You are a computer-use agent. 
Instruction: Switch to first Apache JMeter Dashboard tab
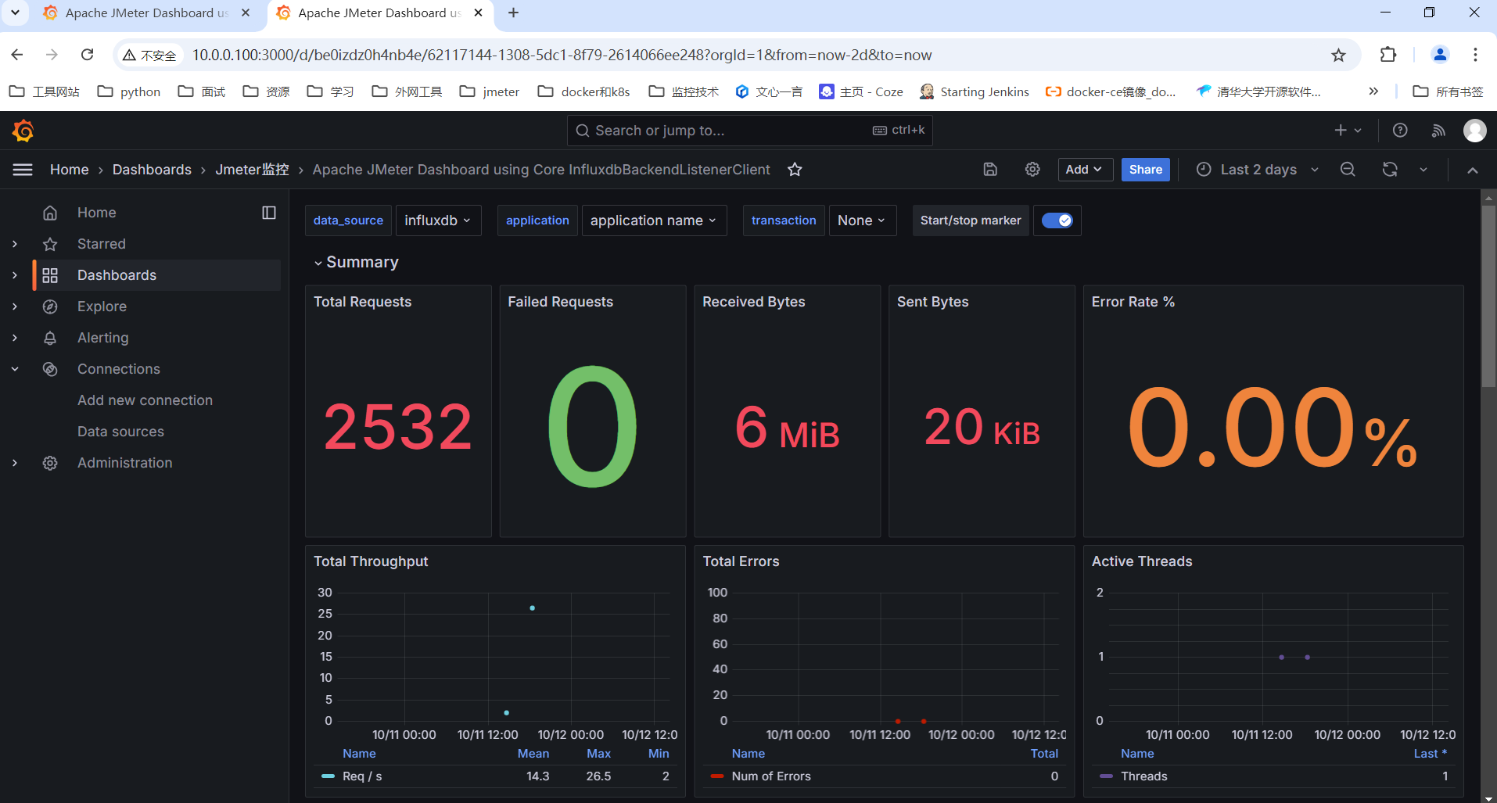tap(147, 13)
